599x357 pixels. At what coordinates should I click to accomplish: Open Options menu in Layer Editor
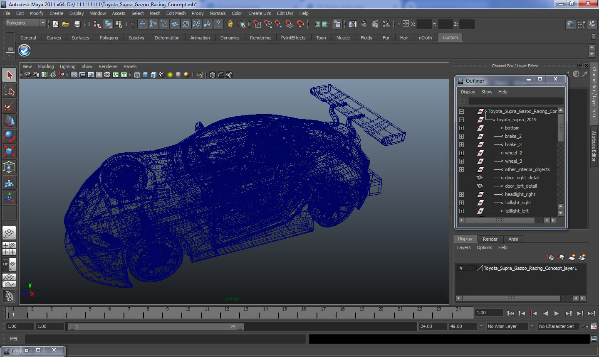(484, 247)
